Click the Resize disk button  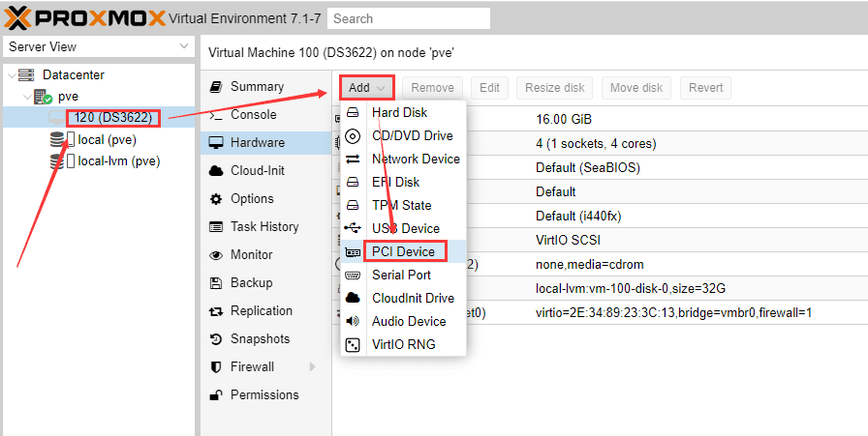pos(555,88)
